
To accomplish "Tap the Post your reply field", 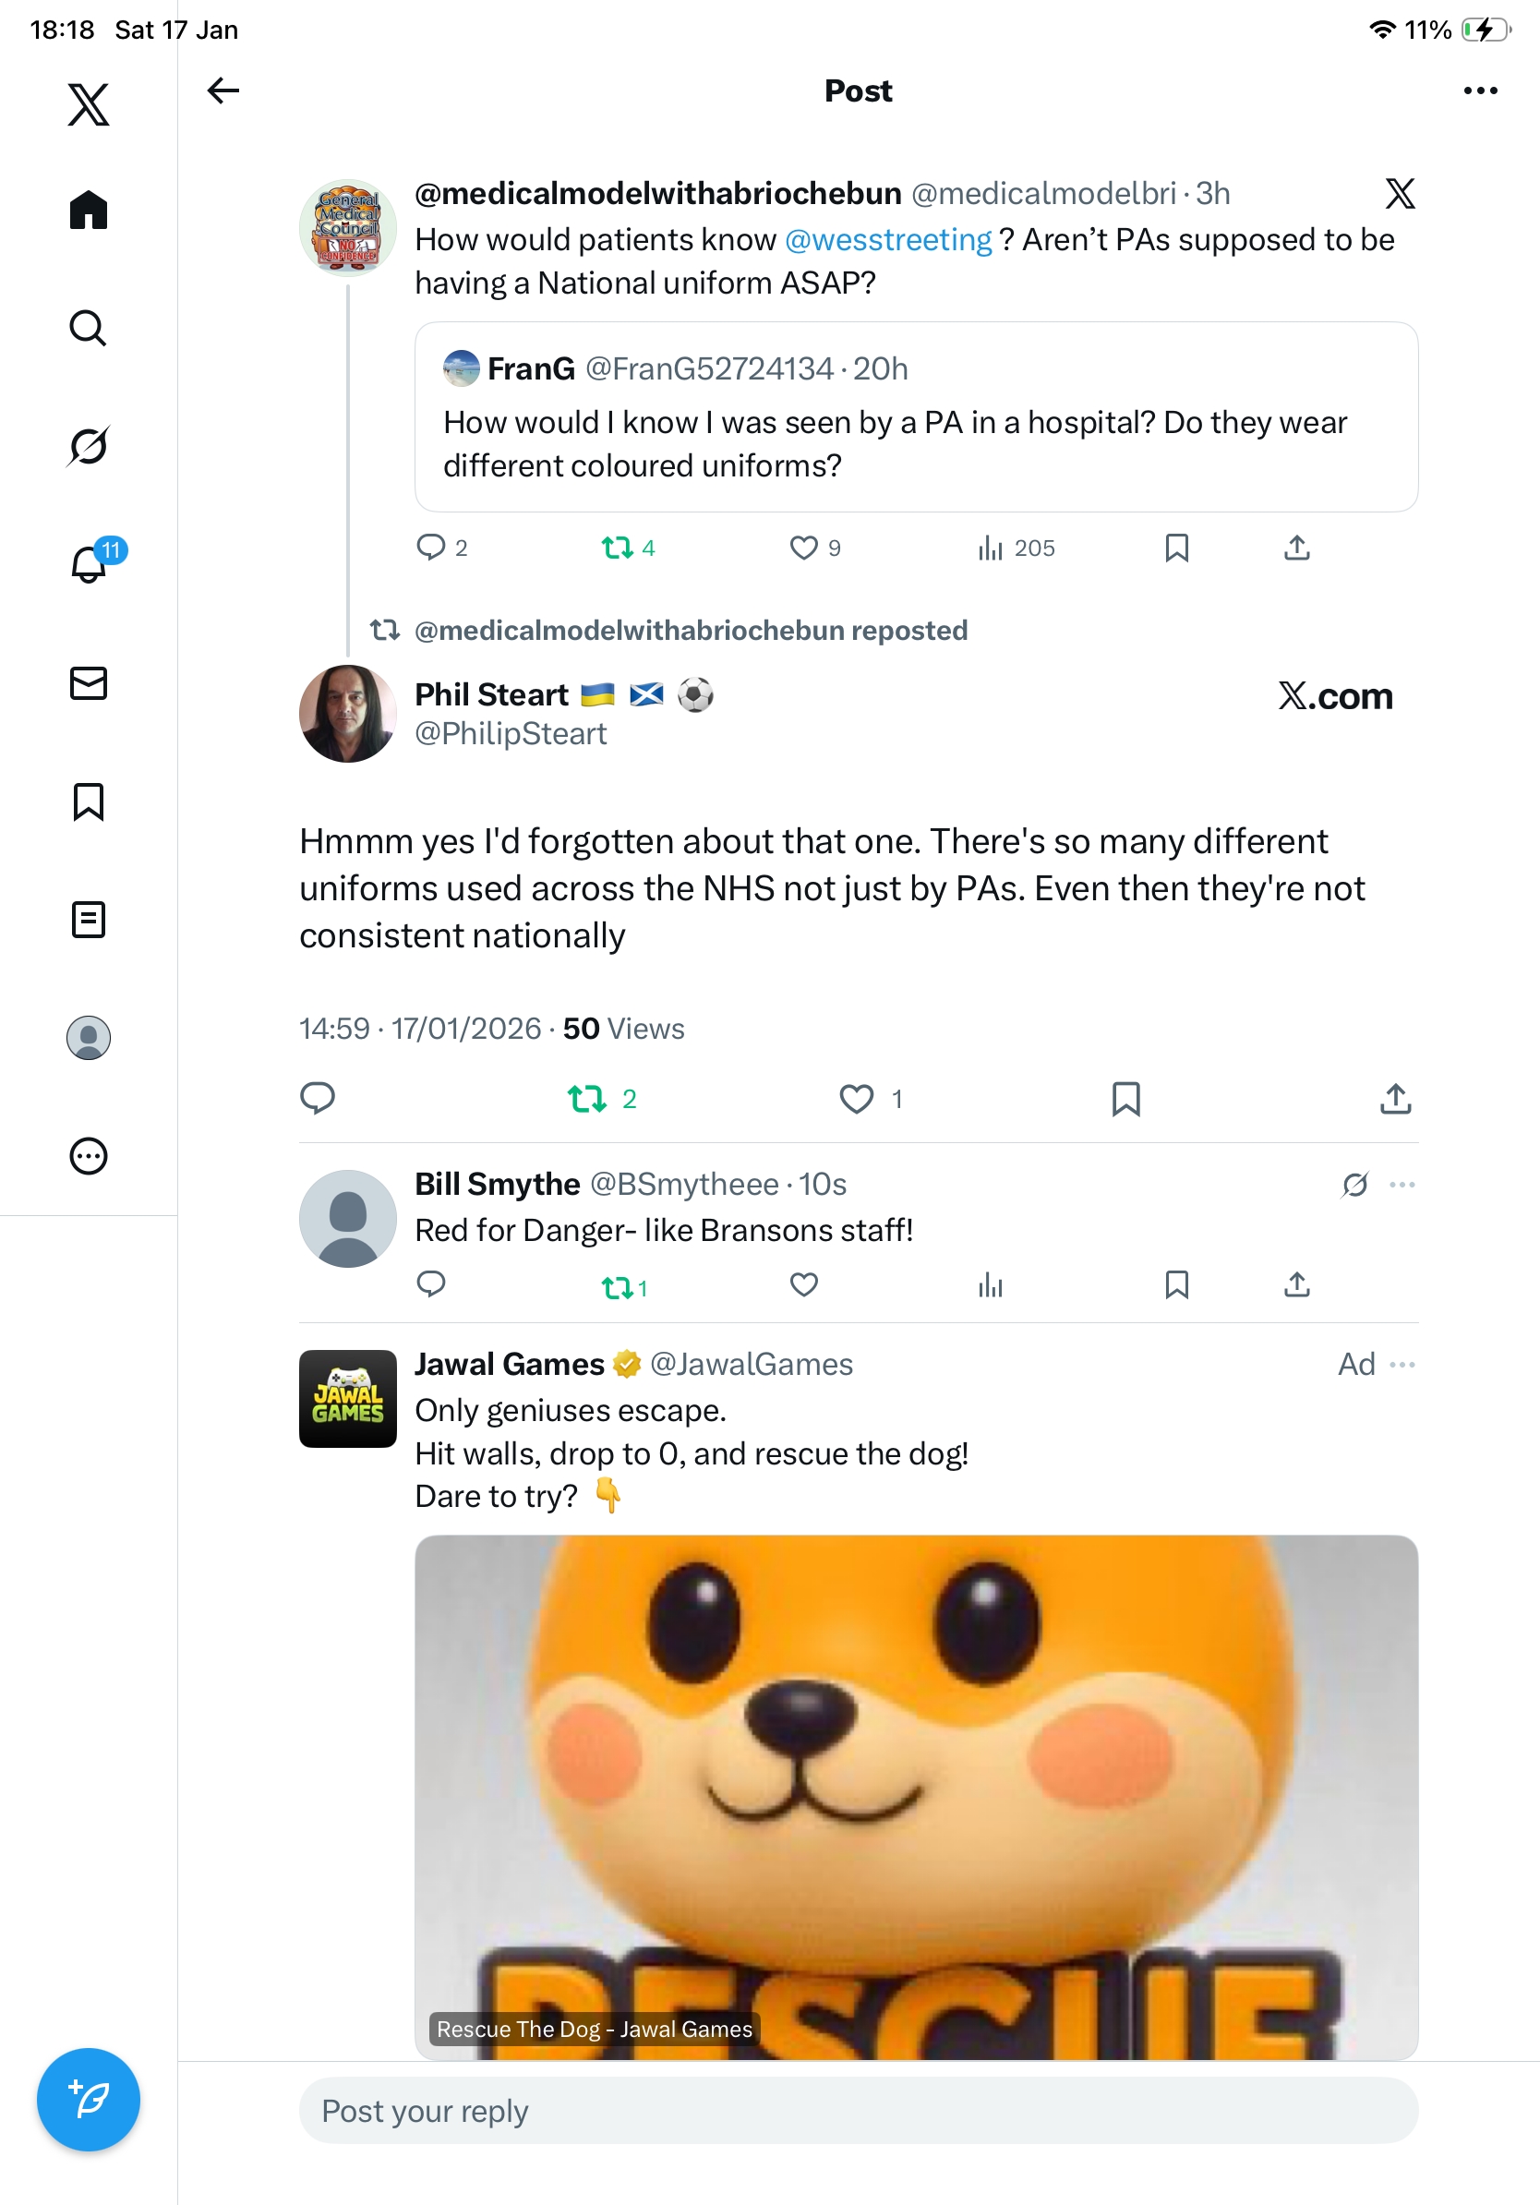I will tap(859, 2110).
